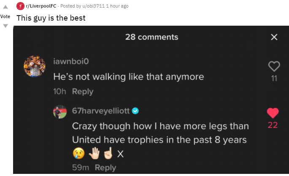Open iawnboi0's profile avatar
Screen dimensions: 289x176
[x=35, y=66]
